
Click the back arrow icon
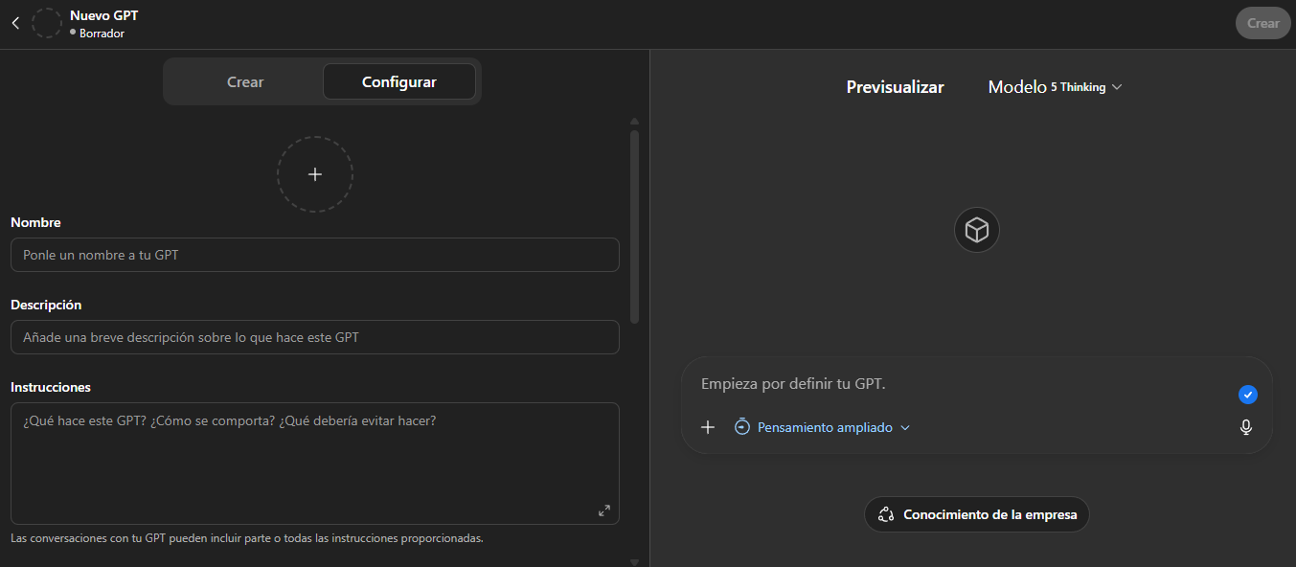(15, 23)
